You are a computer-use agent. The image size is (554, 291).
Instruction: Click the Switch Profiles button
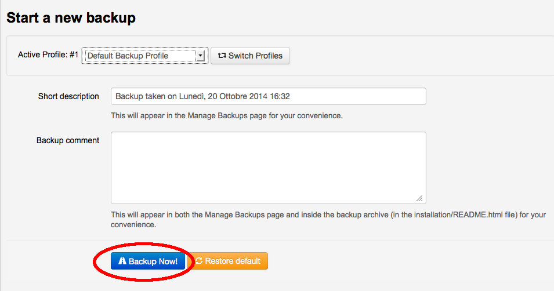coord(250,56)
